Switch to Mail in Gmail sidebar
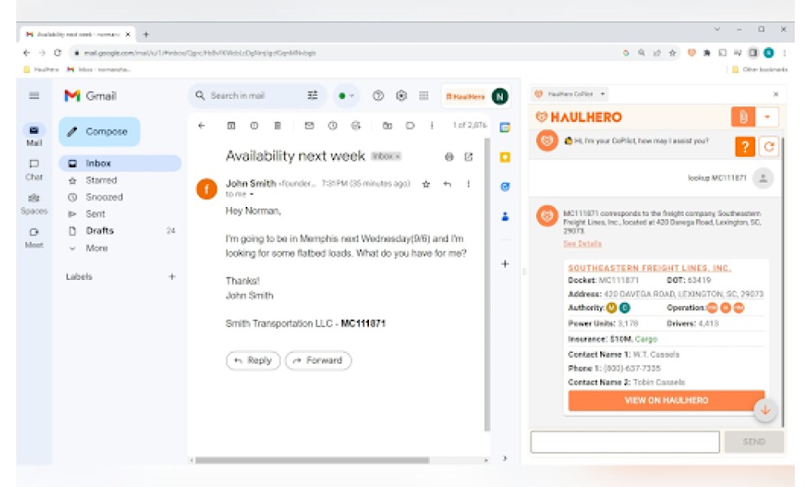This screenshot has width=811, height=487. [x=34, y=135]
